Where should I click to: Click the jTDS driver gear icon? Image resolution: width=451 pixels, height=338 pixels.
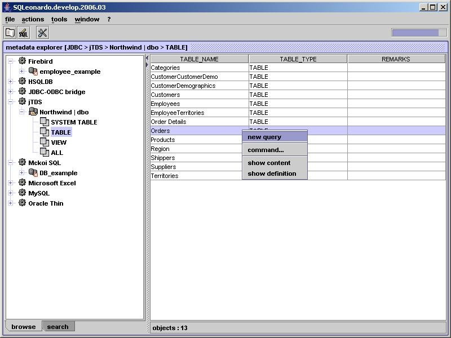[x=22, y=101]
